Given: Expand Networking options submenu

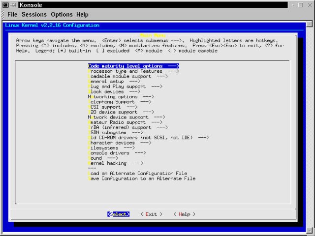Looking at the screenshot, I should 121,97.
